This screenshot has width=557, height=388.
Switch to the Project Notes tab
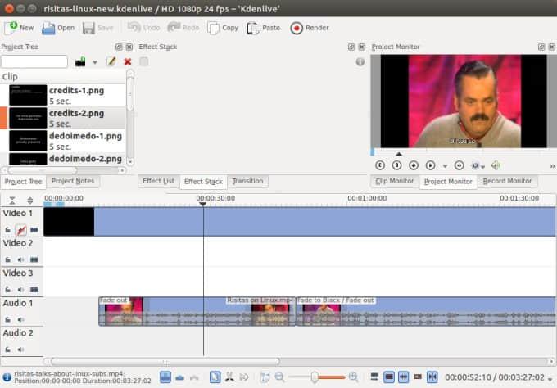pyautogui.click(x=72, y=181)
